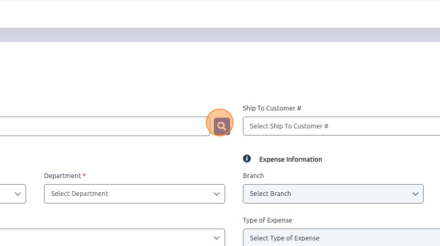Open the Select Type of Expense dropdown
The height and width of the screenshot is (246, 440).
point(341,238)
